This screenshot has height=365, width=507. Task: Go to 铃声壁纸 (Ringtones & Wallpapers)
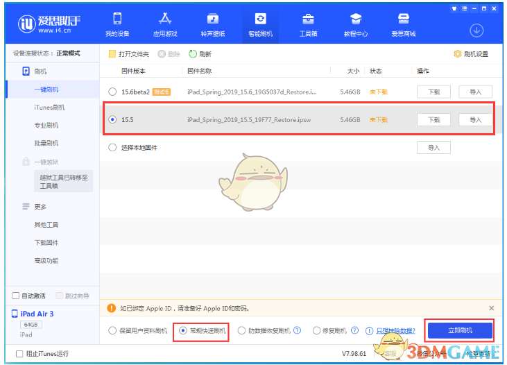click(x=213, y=24)
